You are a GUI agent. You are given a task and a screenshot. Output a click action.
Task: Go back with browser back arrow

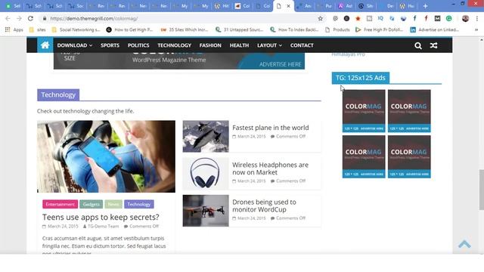pos(8,18)
